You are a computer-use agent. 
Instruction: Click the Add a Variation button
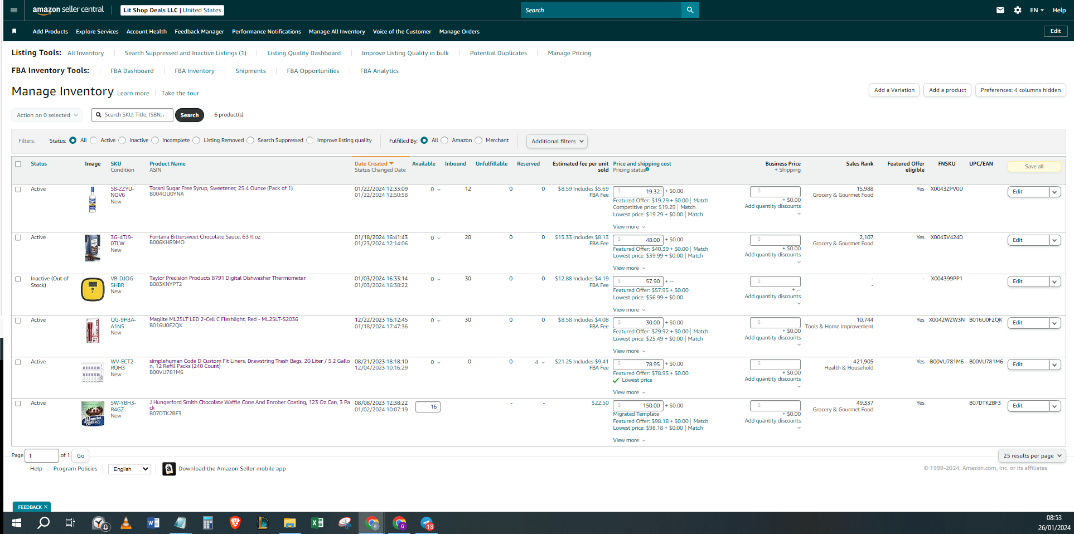(894, 90)
